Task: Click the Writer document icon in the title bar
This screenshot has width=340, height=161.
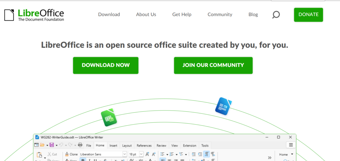Action: pos(37,137)
